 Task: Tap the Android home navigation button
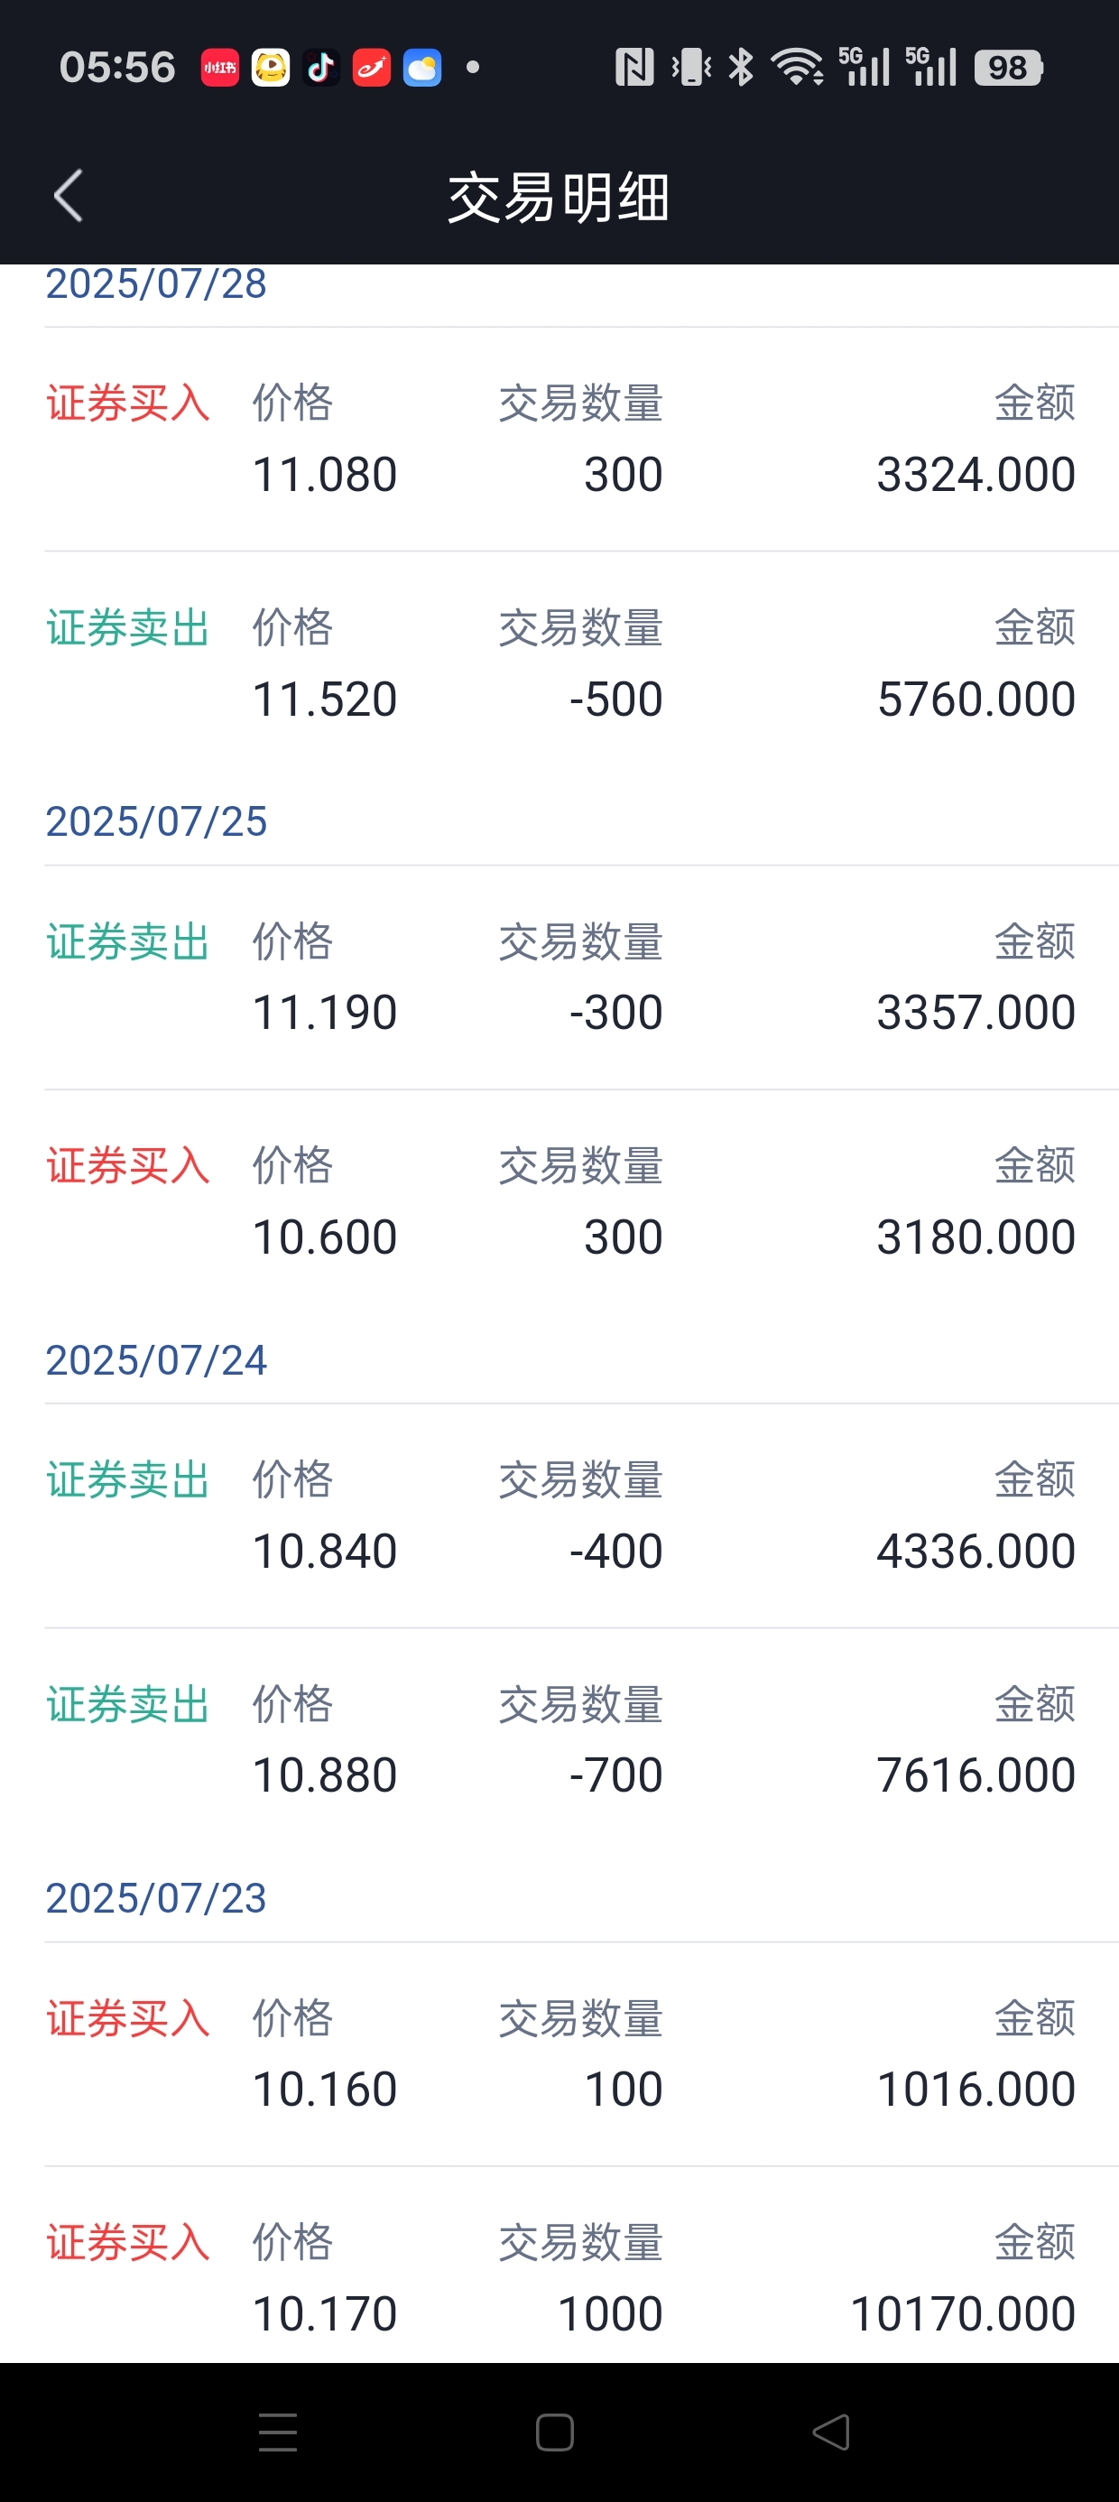pyautogui.click(x=555, y=2432)
